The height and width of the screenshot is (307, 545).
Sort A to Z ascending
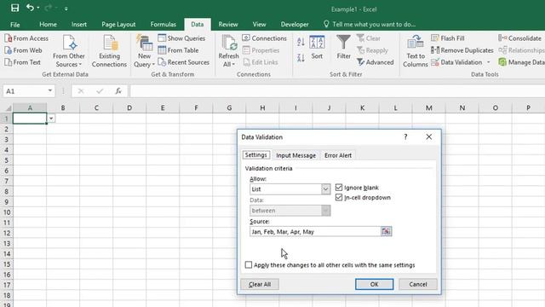pyautogui.click(x=301, y=42)
